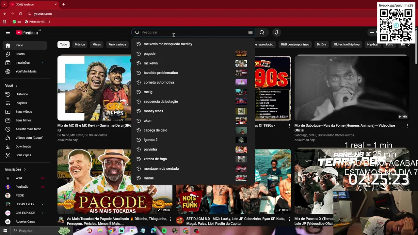Open YouTube Music in the sidebar
Screen dimensions: 418x235
click(25, 71)
